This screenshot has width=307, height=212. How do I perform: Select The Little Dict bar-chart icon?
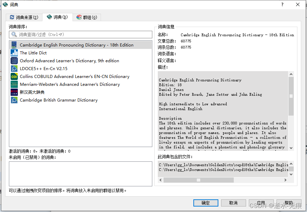click(x=14, y=53)
